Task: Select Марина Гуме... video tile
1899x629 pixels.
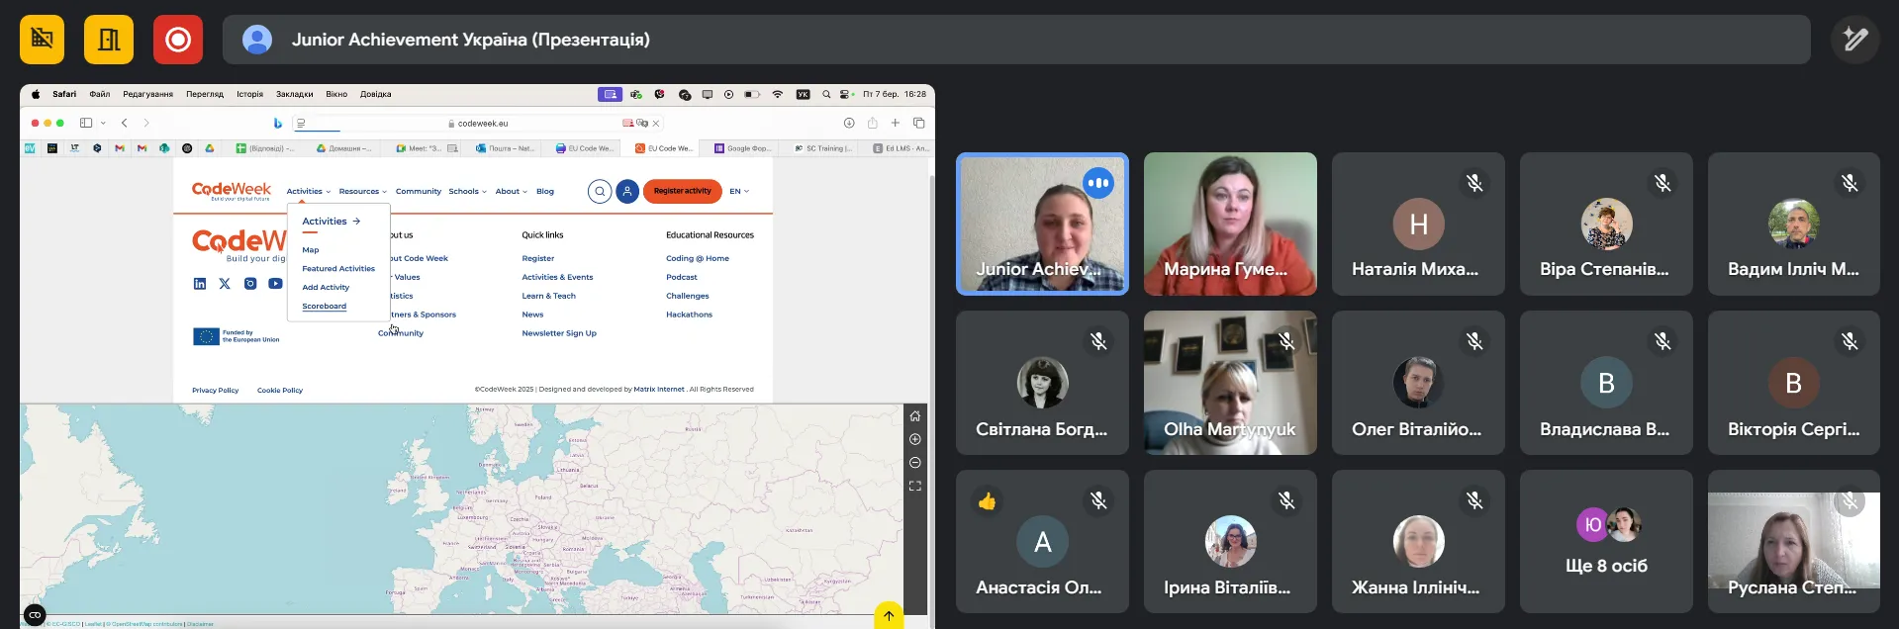Action: click(x=1230, y=224)
